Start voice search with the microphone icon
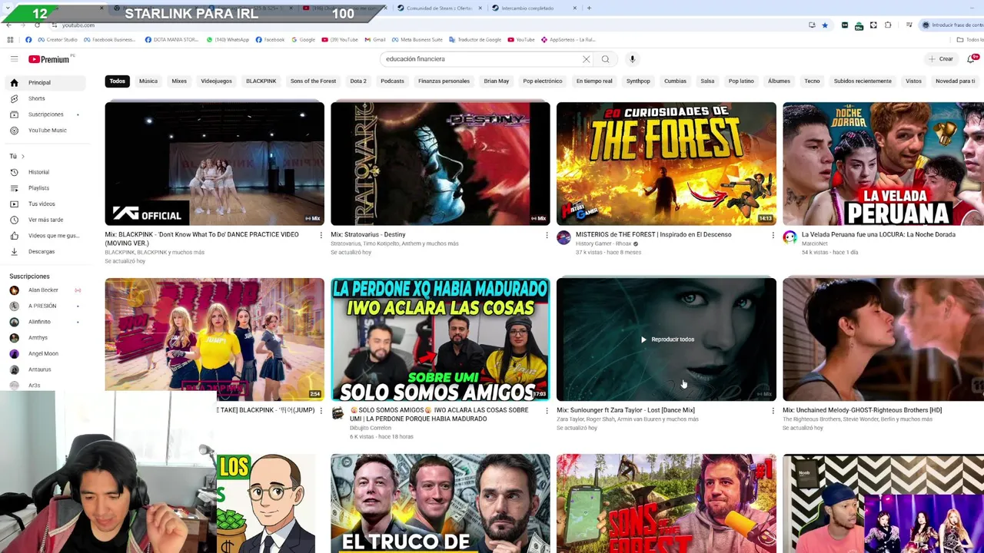The height and width of the screenshot is (553, 984). coord(632,59)
